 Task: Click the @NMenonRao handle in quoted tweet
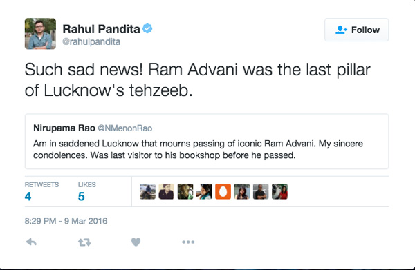tap(125, 128)
